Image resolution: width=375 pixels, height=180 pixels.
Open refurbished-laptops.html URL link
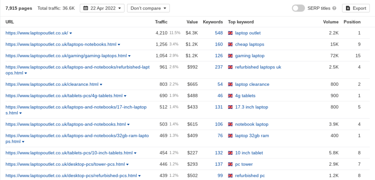[78, 70]
